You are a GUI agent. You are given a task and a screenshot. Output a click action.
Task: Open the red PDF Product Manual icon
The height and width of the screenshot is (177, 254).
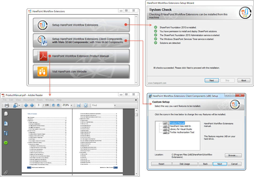pos(43,56)
